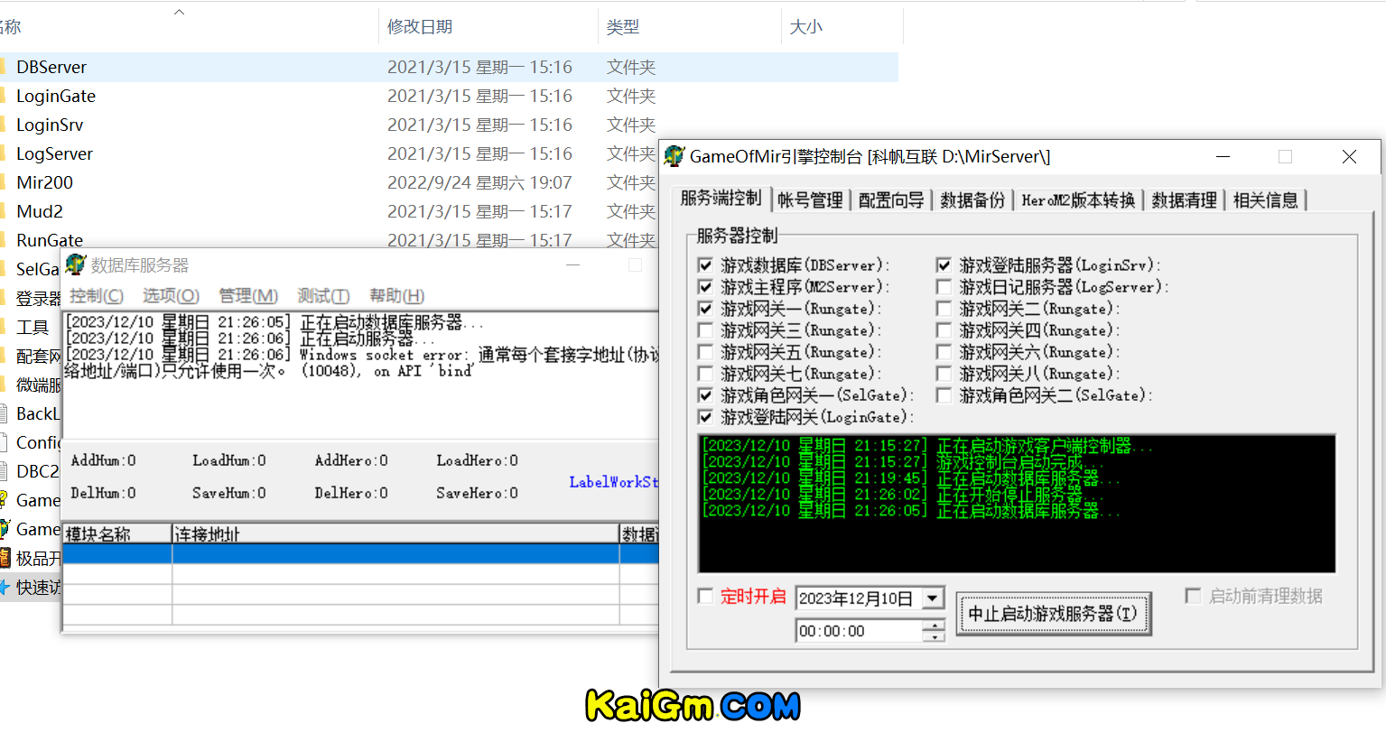Select the highlighted blue row in module table
The height and width of the screenshot is (742, 1386).
tap(361, 554)
